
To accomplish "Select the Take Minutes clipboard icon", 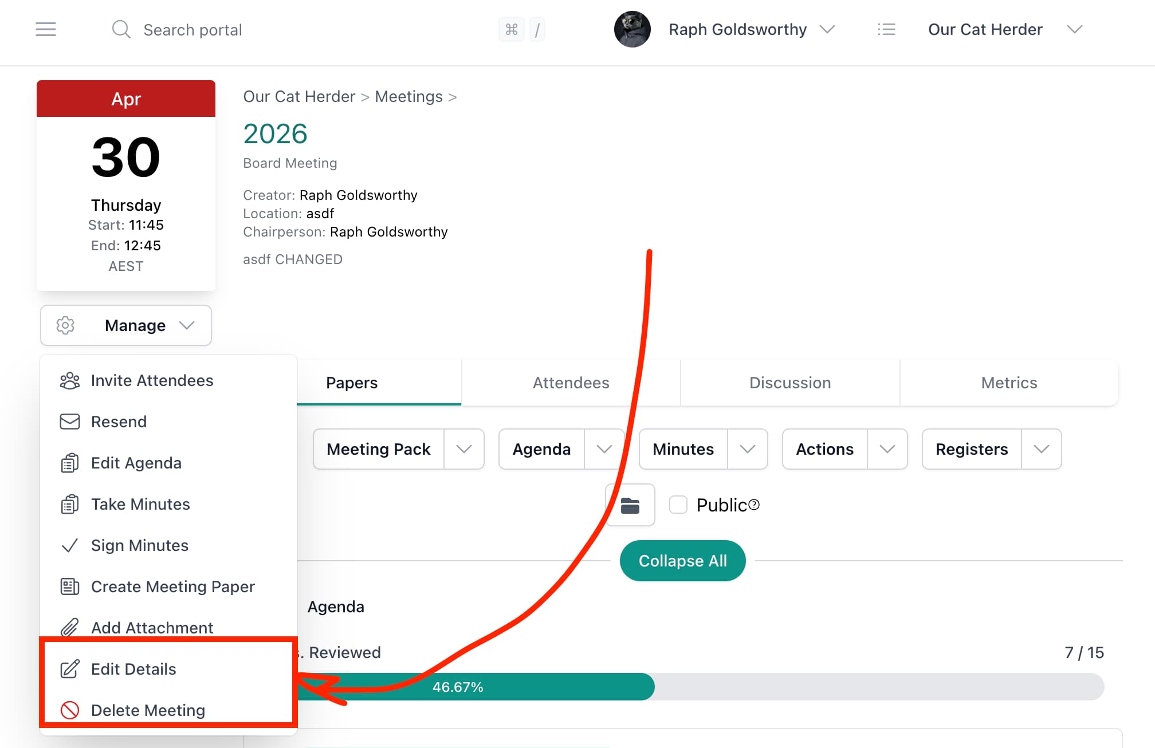I will (69, 504).
